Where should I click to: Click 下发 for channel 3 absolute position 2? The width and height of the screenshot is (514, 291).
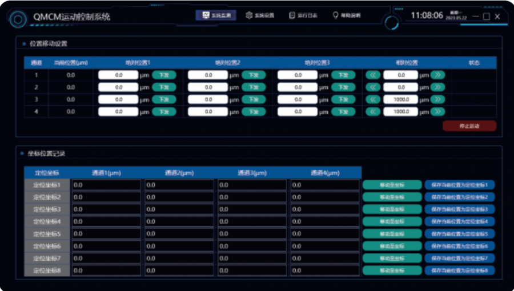(254, 99)
